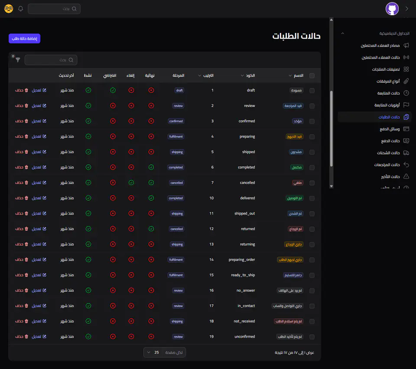The image size is (416, 369).
Task: Collapse the الجداول الديناميكية sidebar section
Action: (342, 33)
